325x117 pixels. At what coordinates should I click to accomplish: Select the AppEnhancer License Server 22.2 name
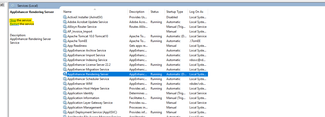click(89, 65)
